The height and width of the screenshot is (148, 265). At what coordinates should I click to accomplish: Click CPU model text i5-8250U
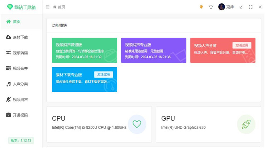point(89,127)
